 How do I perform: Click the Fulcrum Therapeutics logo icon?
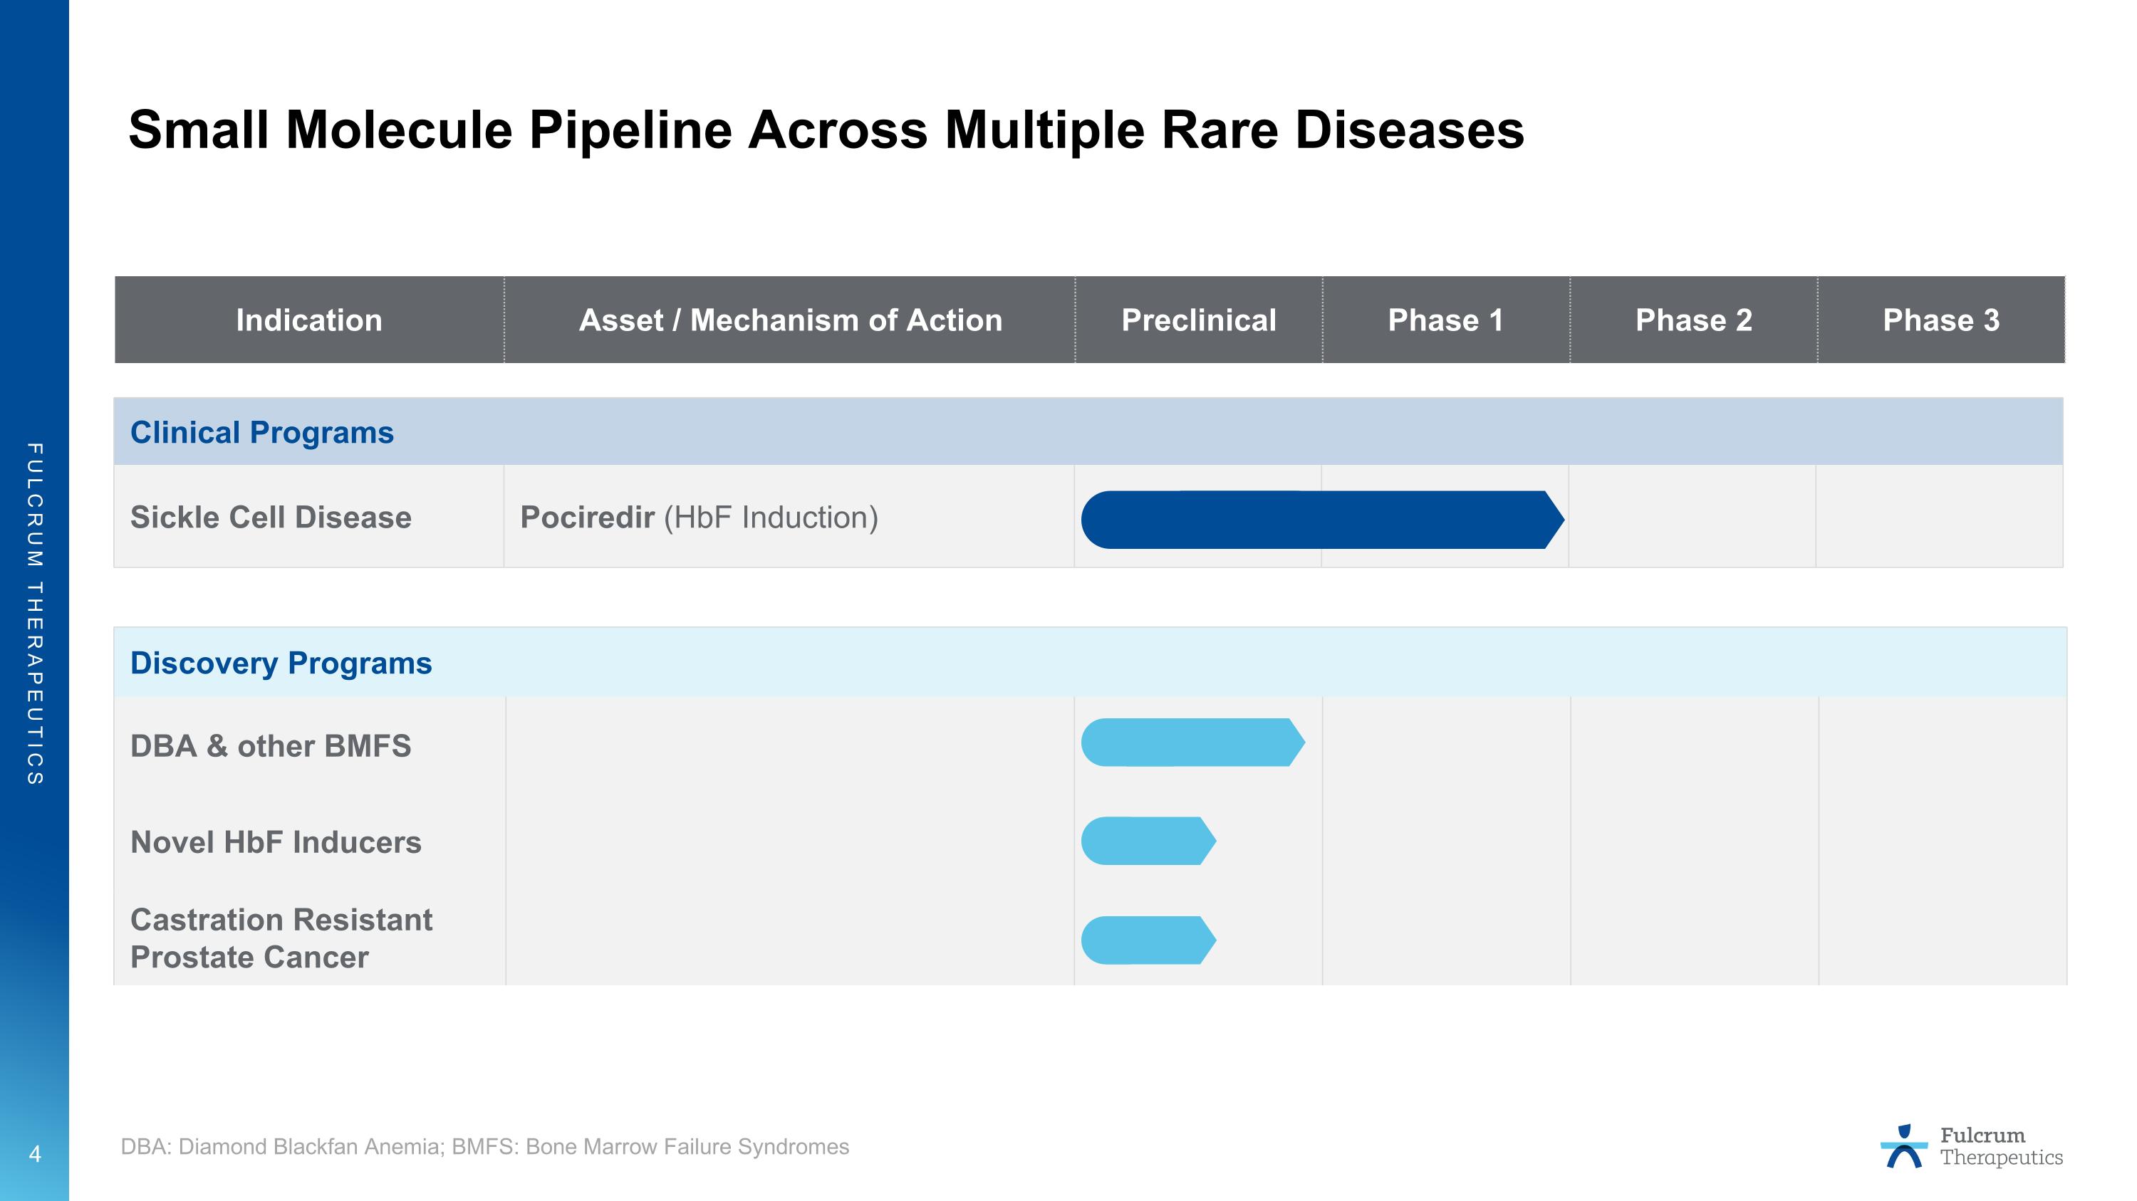(x=1903, y=1146)
